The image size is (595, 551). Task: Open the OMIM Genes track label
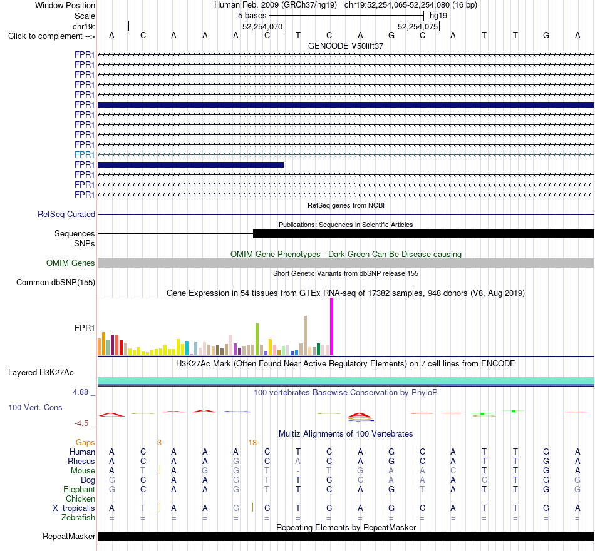[70, 263]
